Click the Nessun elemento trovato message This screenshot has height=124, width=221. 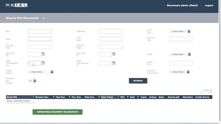[x=18, y=101]
